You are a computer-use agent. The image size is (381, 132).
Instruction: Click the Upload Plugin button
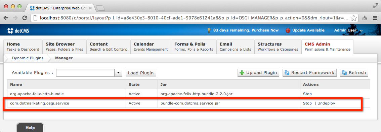point(258,73)
